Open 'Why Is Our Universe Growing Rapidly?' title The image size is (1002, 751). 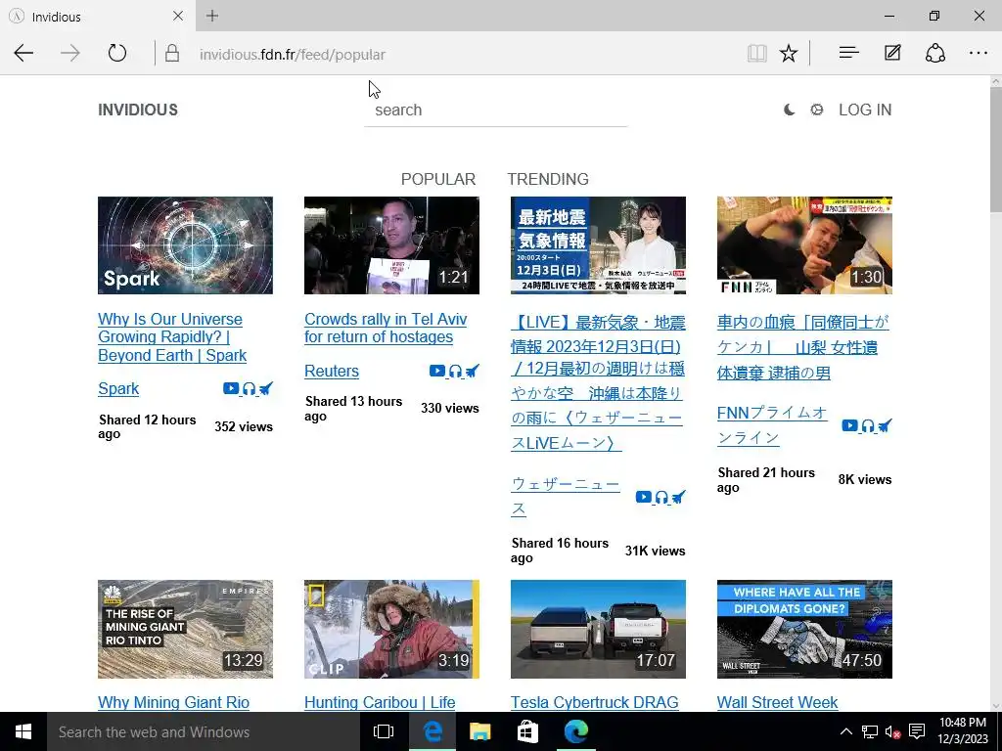click(172, 337)
